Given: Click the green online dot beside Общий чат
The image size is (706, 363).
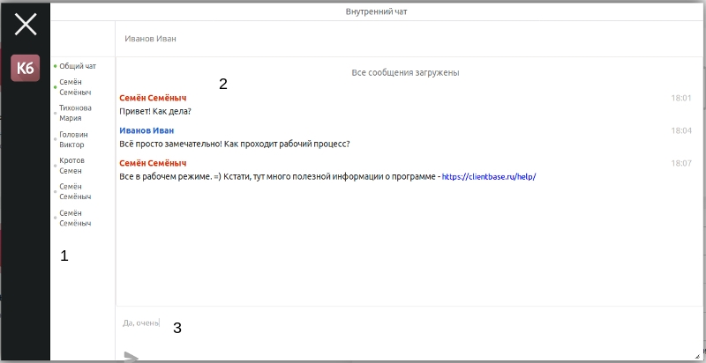Looking at the screenshot, I should [55, 66].
